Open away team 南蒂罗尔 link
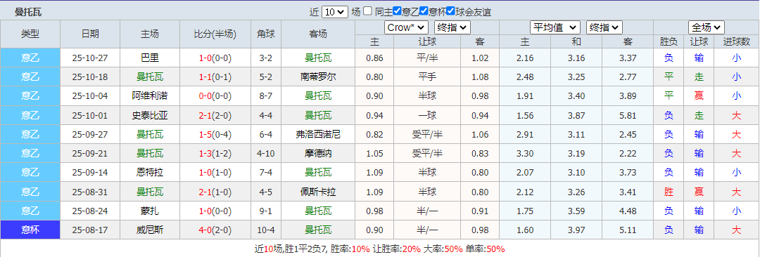Image resolution: width=760 pixels, height=257 pixels. coord(318,77)
